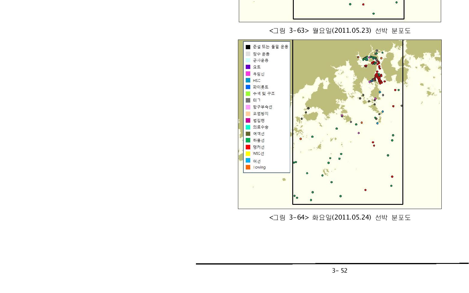The image size is (469, 293).
Task: Click the page number 3- 52
Action: pyautogui.click(x=339, y=271)
